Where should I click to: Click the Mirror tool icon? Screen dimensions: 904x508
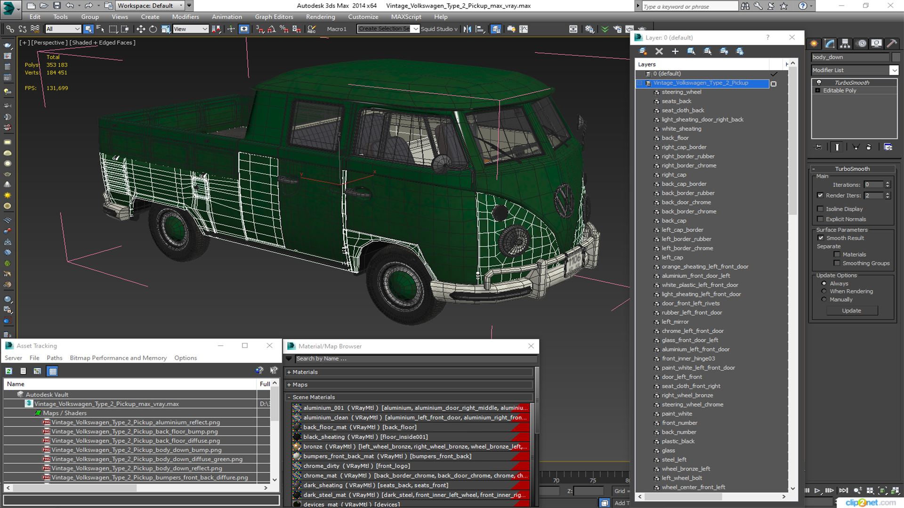pos(467,29)
